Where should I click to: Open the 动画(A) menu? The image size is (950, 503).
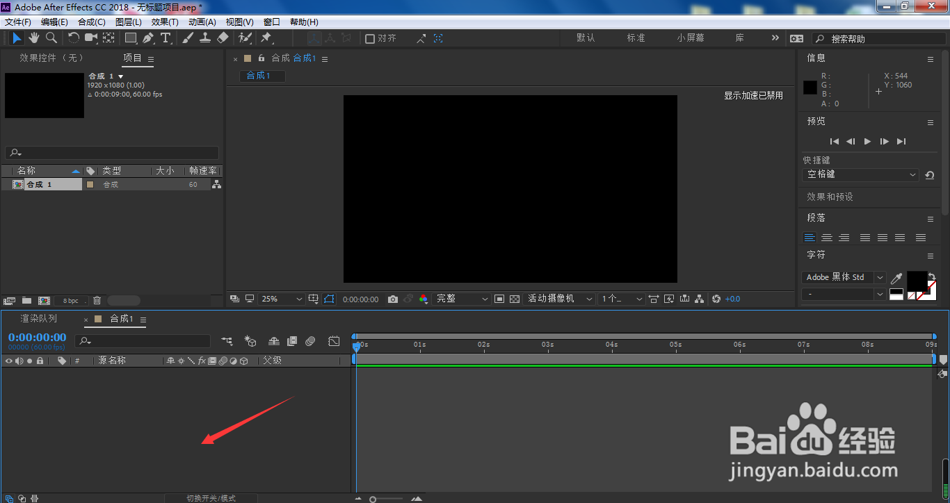click(x=202, y=22)
